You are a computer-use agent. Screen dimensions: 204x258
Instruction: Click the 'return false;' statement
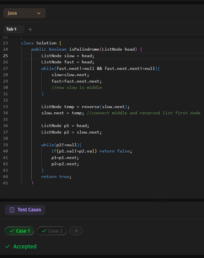pyautogui.click(x=116, y=151)
